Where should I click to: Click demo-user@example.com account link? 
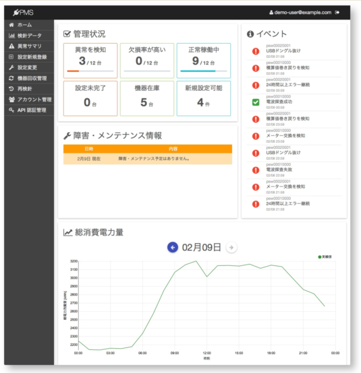point(303,12)
